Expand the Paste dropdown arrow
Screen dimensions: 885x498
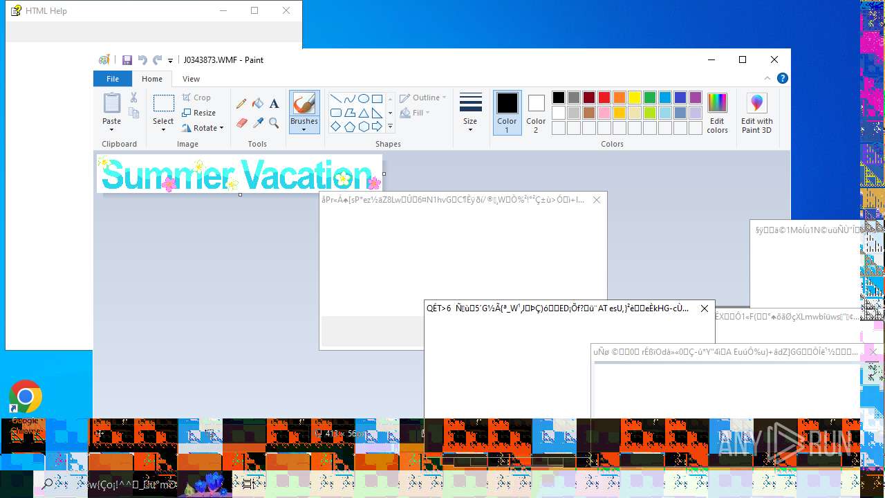click(x=111, y=129)
